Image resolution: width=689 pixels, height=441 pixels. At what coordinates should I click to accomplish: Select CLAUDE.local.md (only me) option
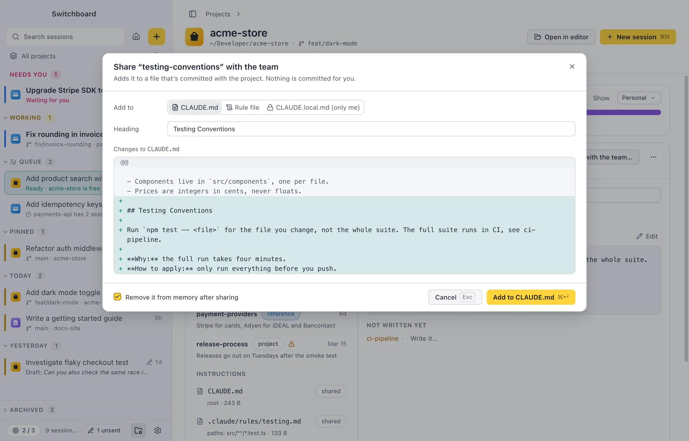(313, 107)
